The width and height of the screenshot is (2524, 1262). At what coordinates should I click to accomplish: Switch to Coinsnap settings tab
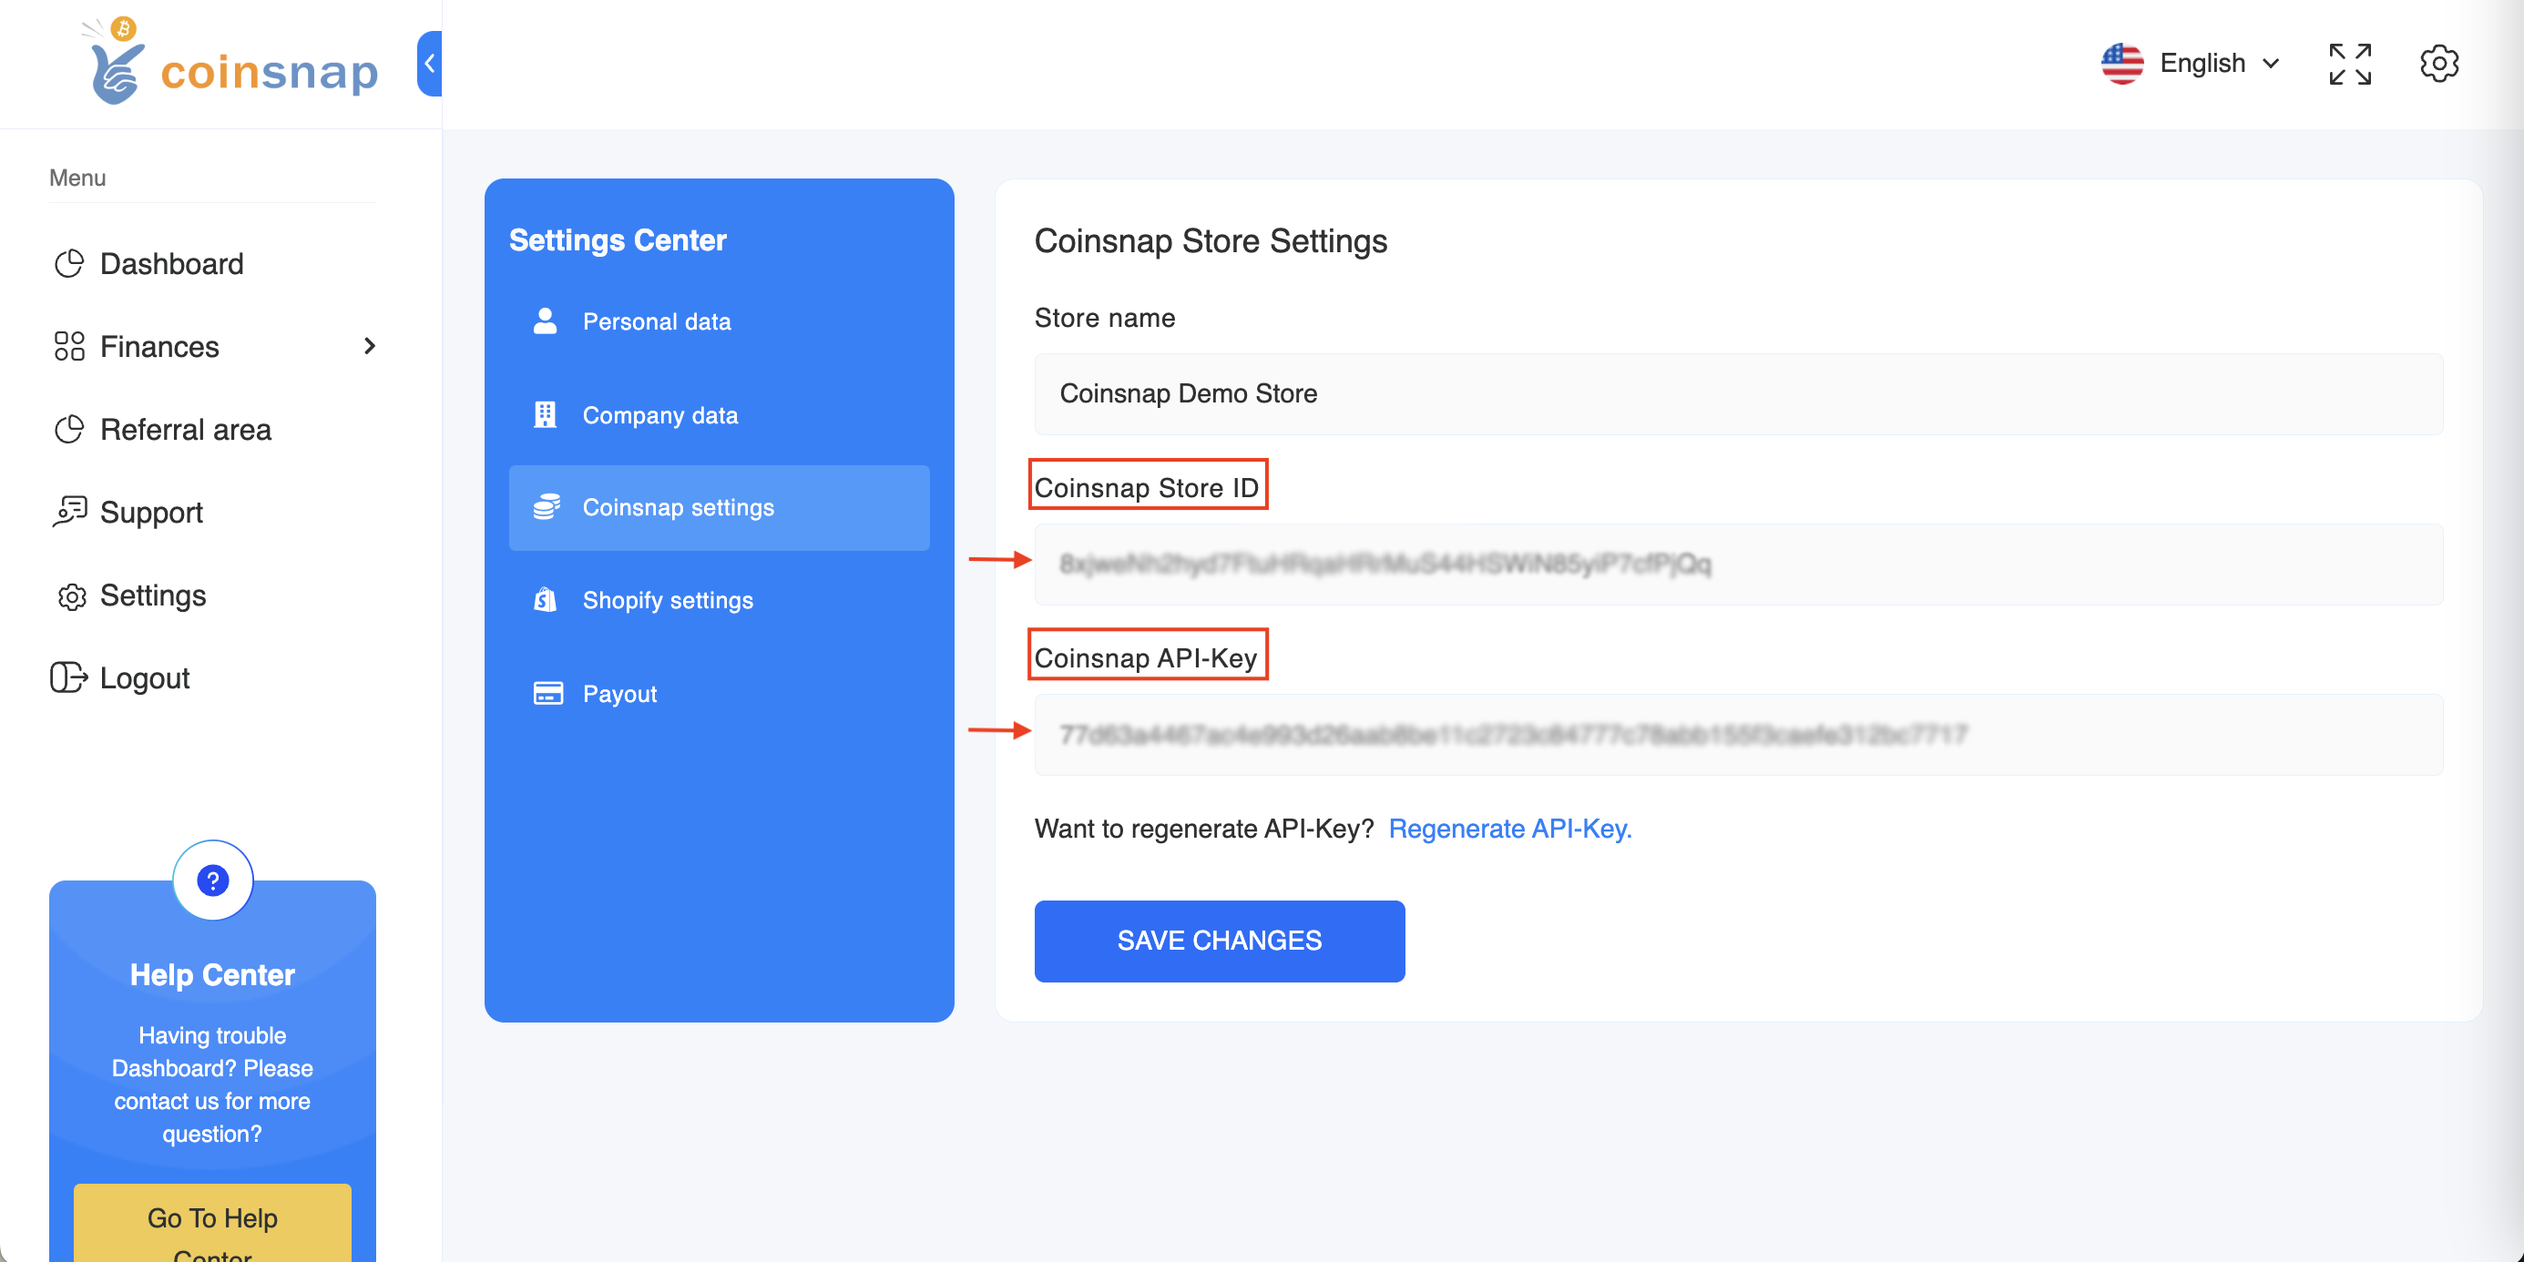(x=678, y=507)
